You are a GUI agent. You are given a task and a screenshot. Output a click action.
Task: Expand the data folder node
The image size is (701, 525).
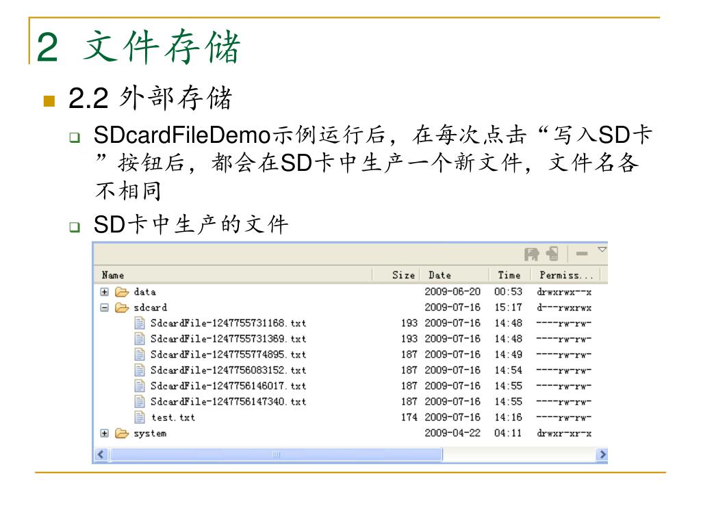tap(104, 292)
